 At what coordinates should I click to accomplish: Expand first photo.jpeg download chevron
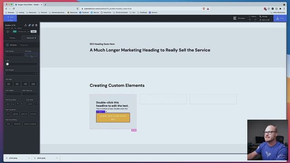coord(29,158)
